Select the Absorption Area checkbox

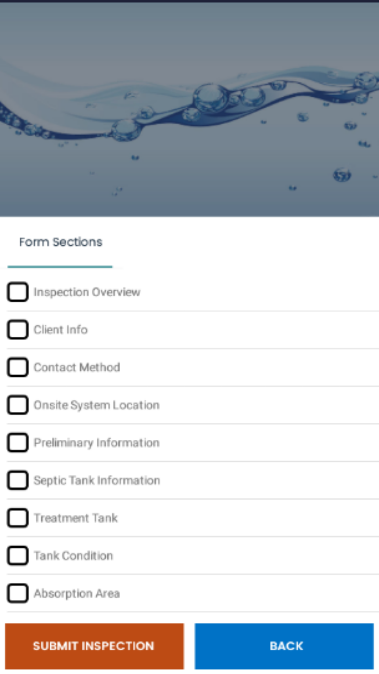pos(17,593)
